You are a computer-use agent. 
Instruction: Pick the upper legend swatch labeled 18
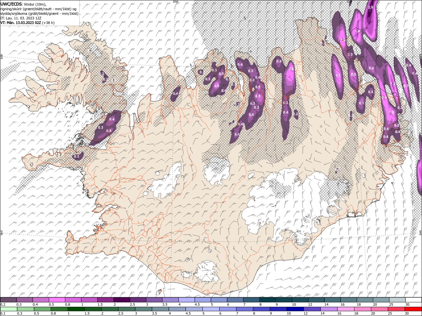click(x=365, y=300)
